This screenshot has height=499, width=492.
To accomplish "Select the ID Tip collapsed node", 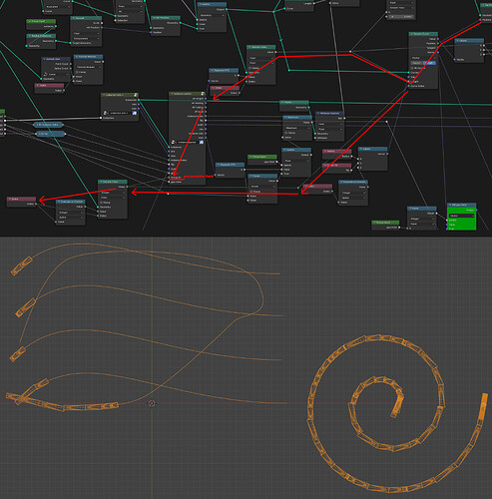I will point(50,134).
